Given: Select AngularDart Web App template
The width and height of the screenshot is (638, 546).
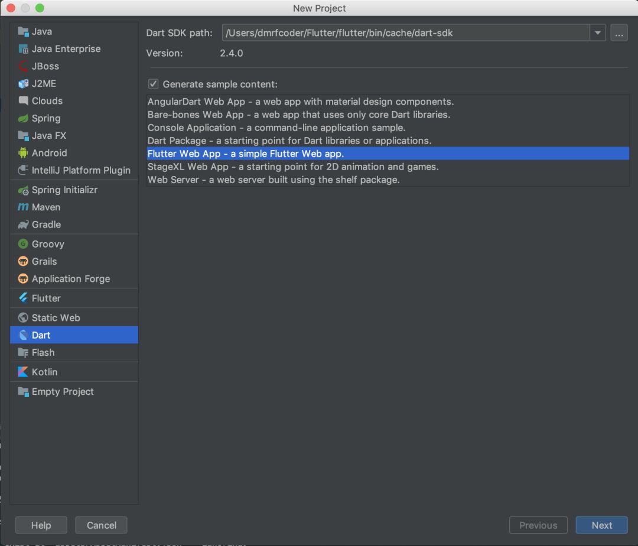Looking at the screenshot, I should [388, 102].
